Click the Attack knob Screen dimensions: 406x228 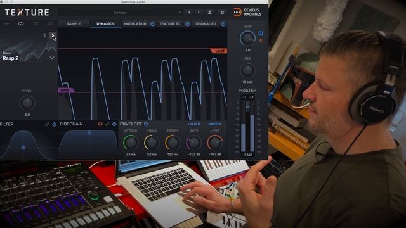[131, 142]
